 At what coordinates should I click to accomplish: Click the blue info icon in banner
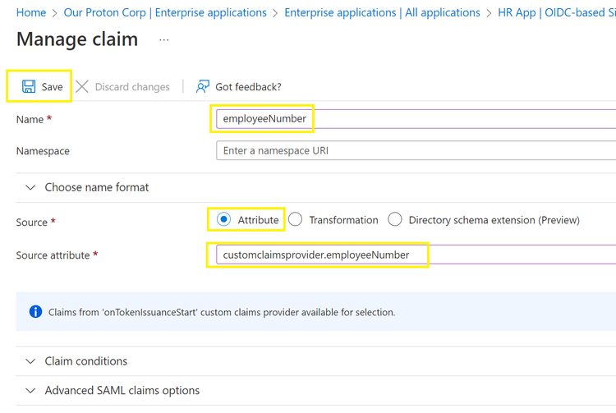pyautogui.click(x=35, y=312)
